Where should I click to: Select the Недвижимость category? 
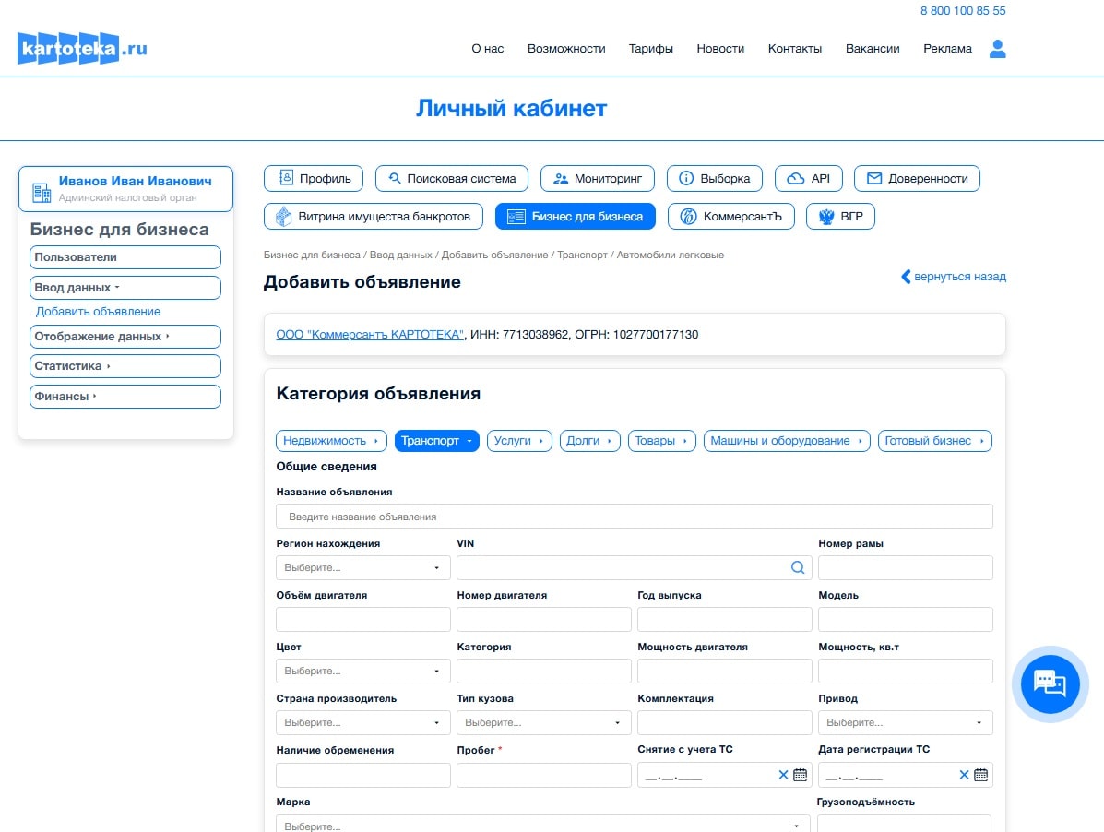331,441
